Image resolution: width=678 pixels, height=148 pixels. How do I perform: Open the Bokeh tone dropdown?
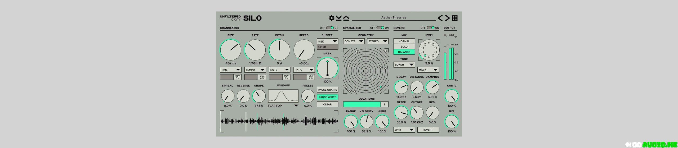click(x=404, y=65)
